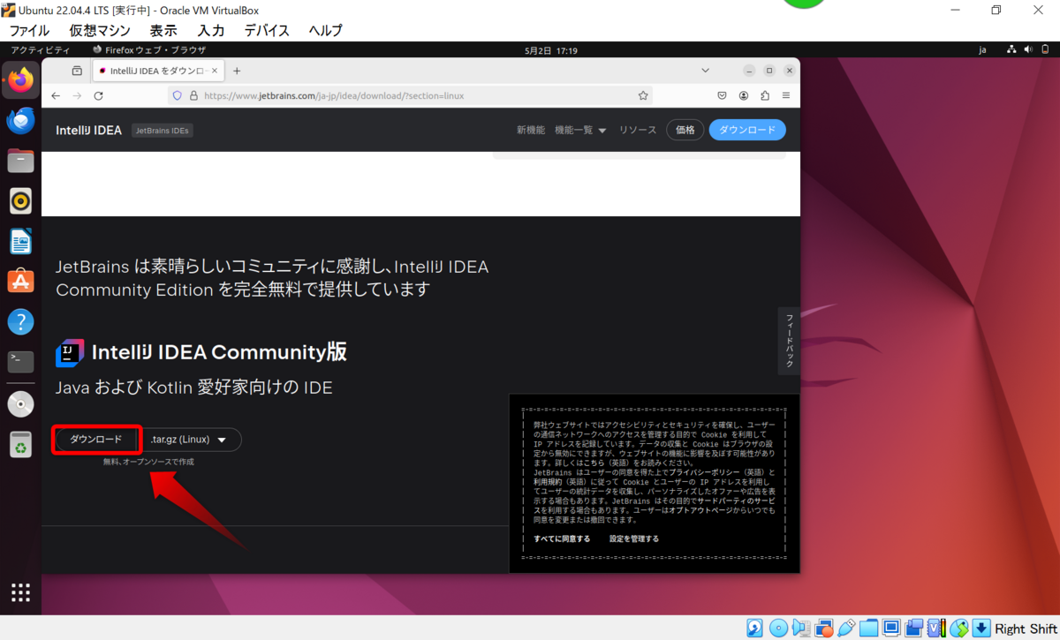Select the IntelliJ IDEA browser tab
The height and width of the screenshot is (640, 1060).
pos(159,71)
